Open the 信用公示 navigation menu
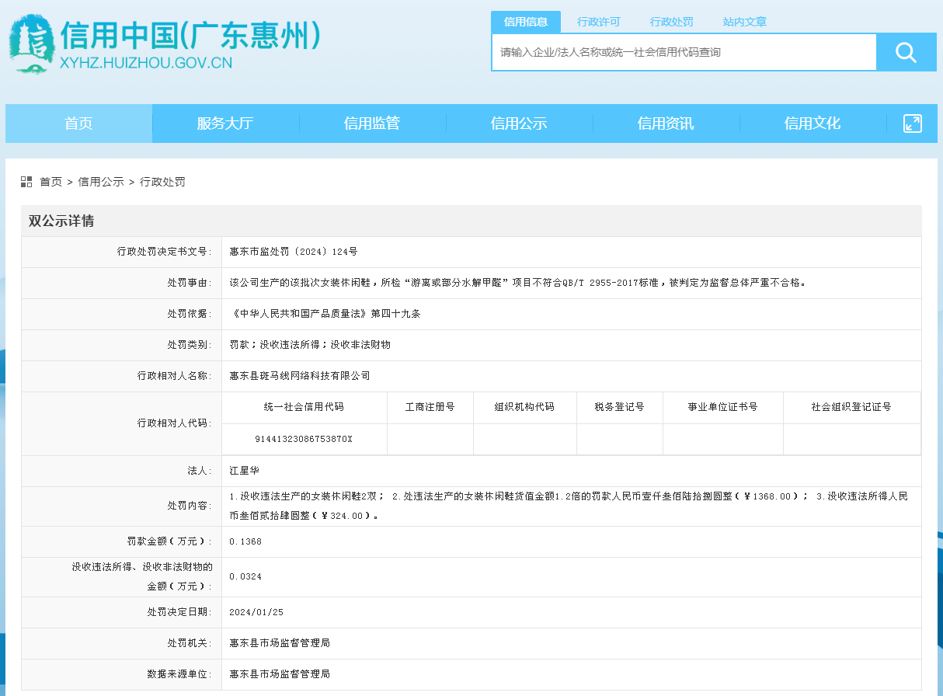943x696 pixels. pos(519,124)
